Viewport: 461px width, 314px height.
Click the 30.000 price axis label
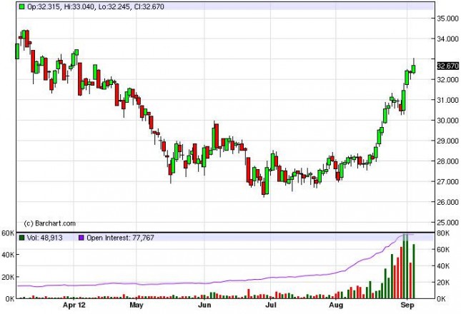pos(447,121)
